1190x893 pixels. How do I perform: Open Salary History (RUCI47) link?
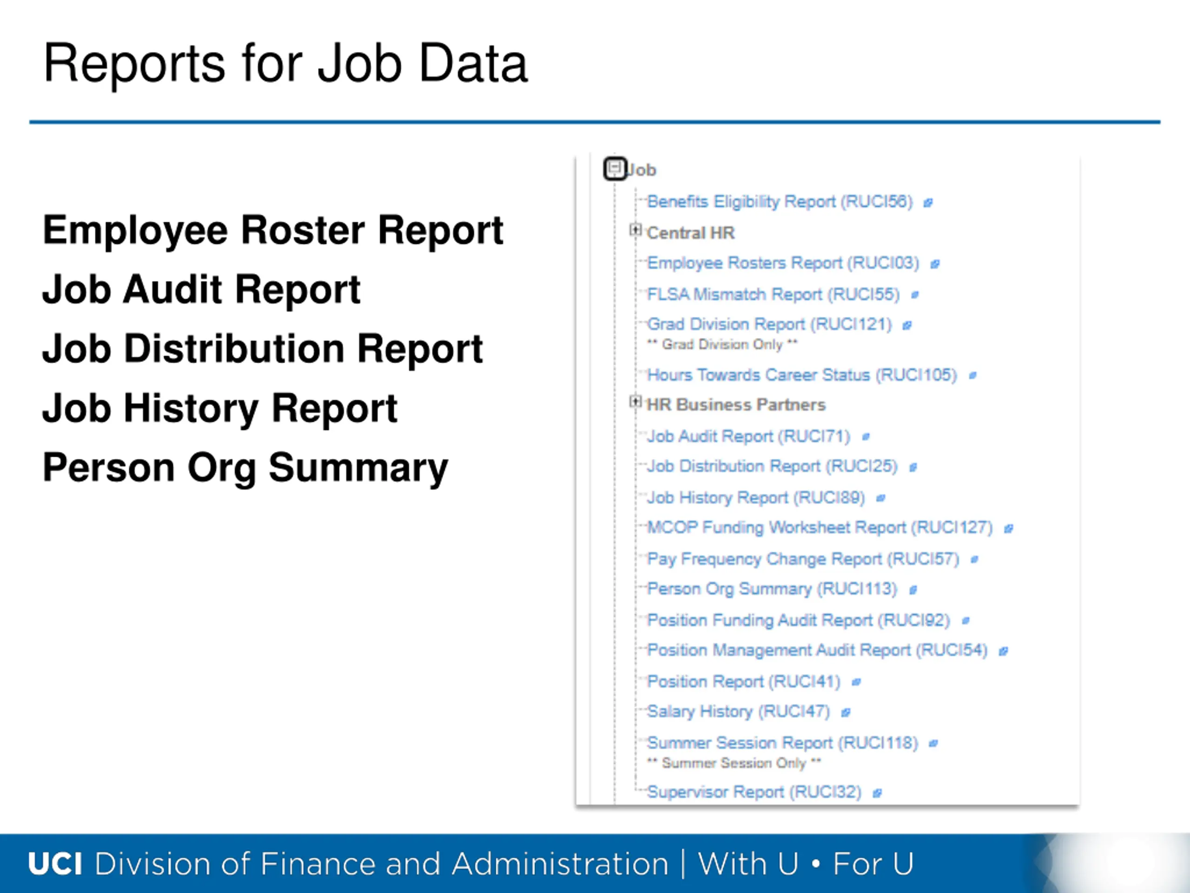[x=738, y=712]
